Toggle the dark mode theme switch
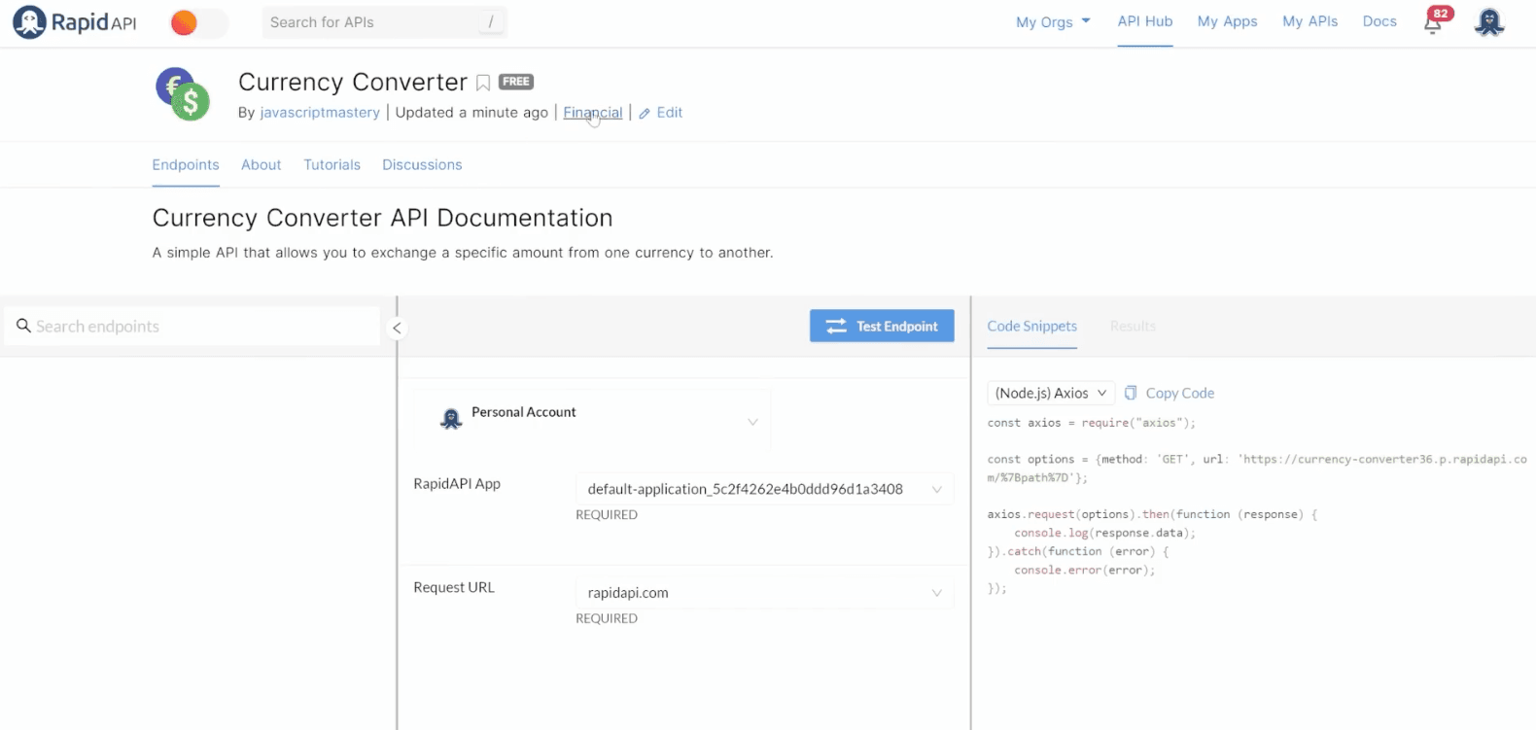Screen dimensions: 1536x730 click(x=198, y=22)
